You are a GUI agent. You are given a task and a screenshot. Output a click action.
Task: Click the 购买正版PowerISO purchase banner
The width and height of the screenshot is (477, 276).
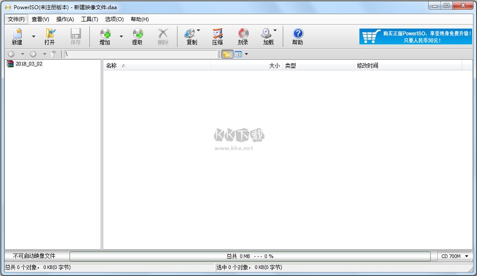click(x=415, y=36)
